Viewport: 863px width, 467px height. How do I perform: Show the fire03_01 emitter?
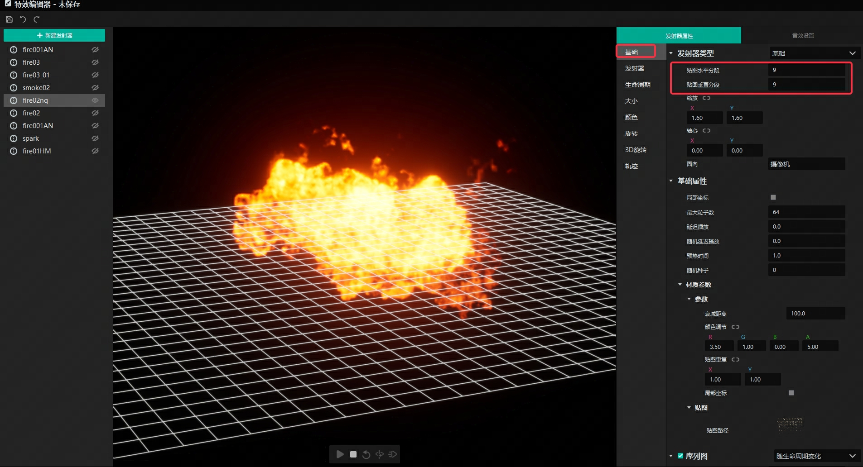coord(95,75)
